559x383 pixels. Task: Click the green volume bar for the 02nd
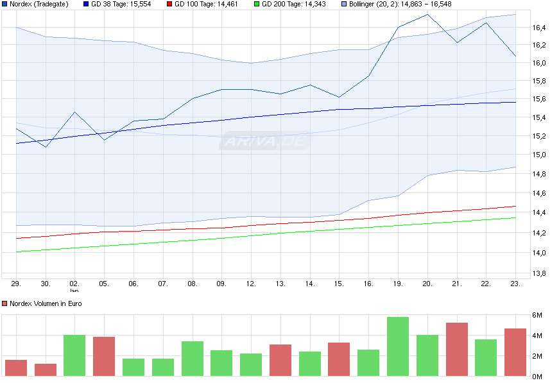pyautogui.click(x=74, y=355)
